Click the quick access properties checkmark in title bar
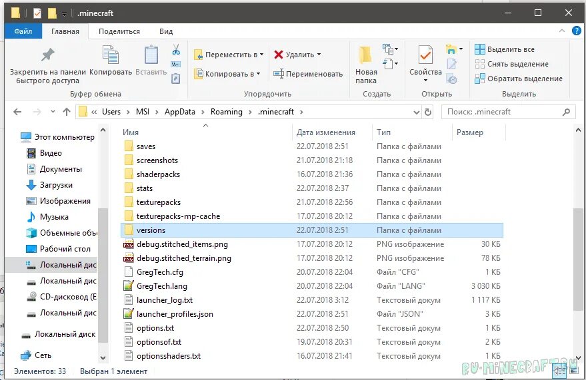The height and width of the screenshot is (380, 586). coord(37,13)
